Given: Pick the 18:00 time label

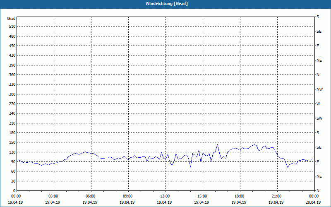Looking at the screenshot, I should pos(240,196).
